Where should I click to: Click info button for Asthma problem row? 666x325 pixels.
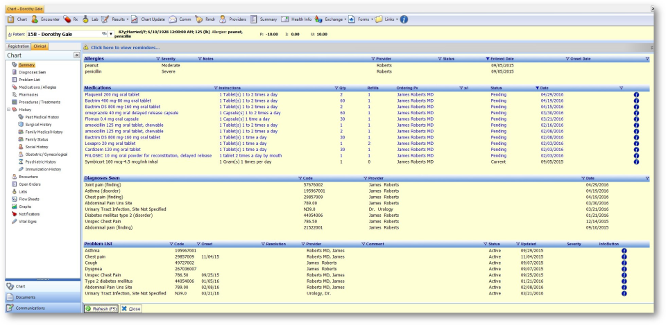tap(624, 251)
